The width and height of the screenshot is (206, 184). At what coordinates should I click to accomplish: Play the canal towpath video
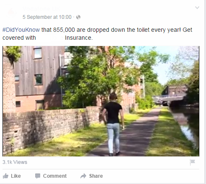point(101,101)
